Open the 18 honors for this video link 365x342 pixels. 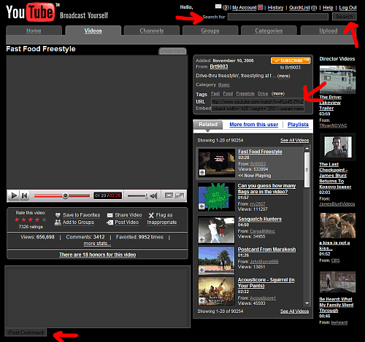[x=98, y=254]
